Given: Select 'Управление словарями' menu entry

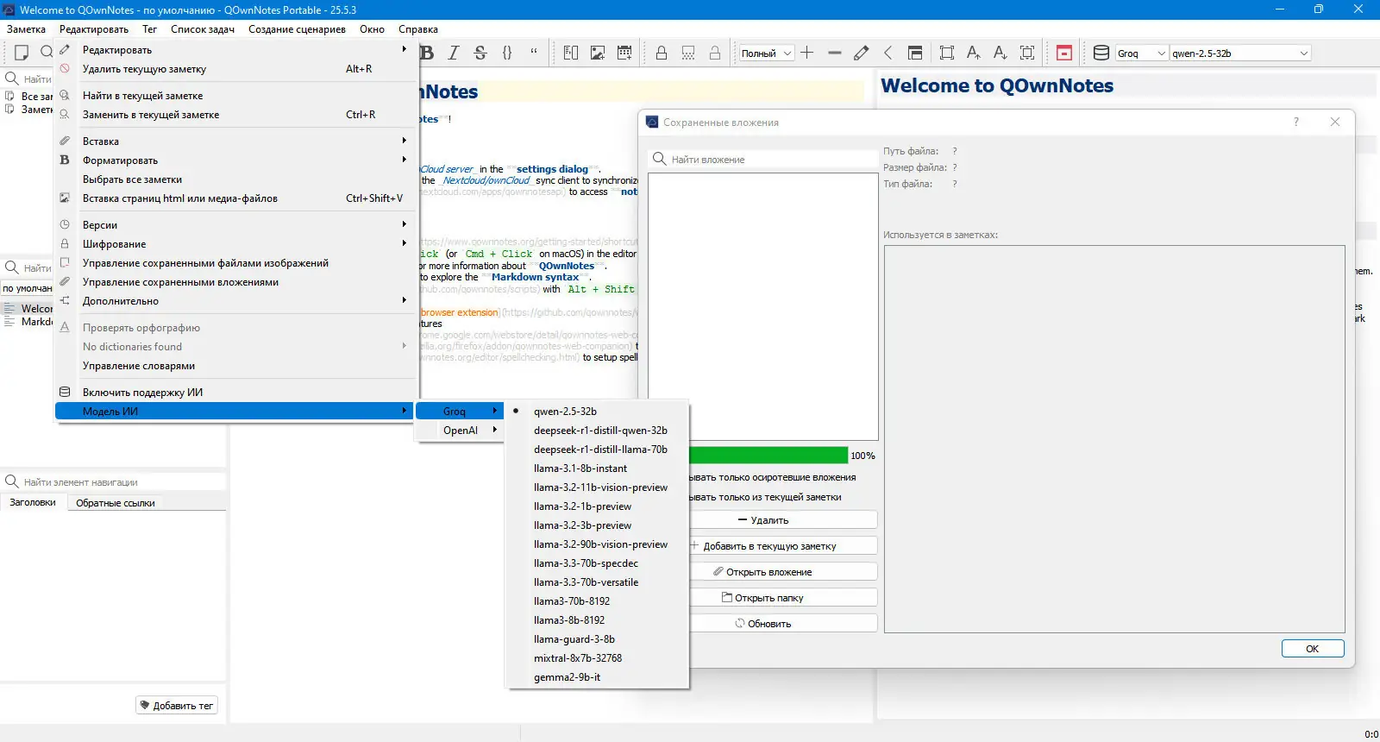Looking at the screenshot, I should point(139,366).
